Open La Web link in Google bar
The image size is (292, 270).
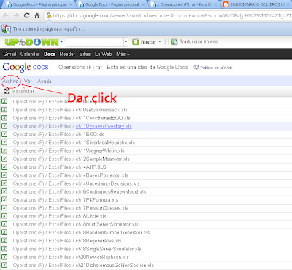(x=104, y=54)
